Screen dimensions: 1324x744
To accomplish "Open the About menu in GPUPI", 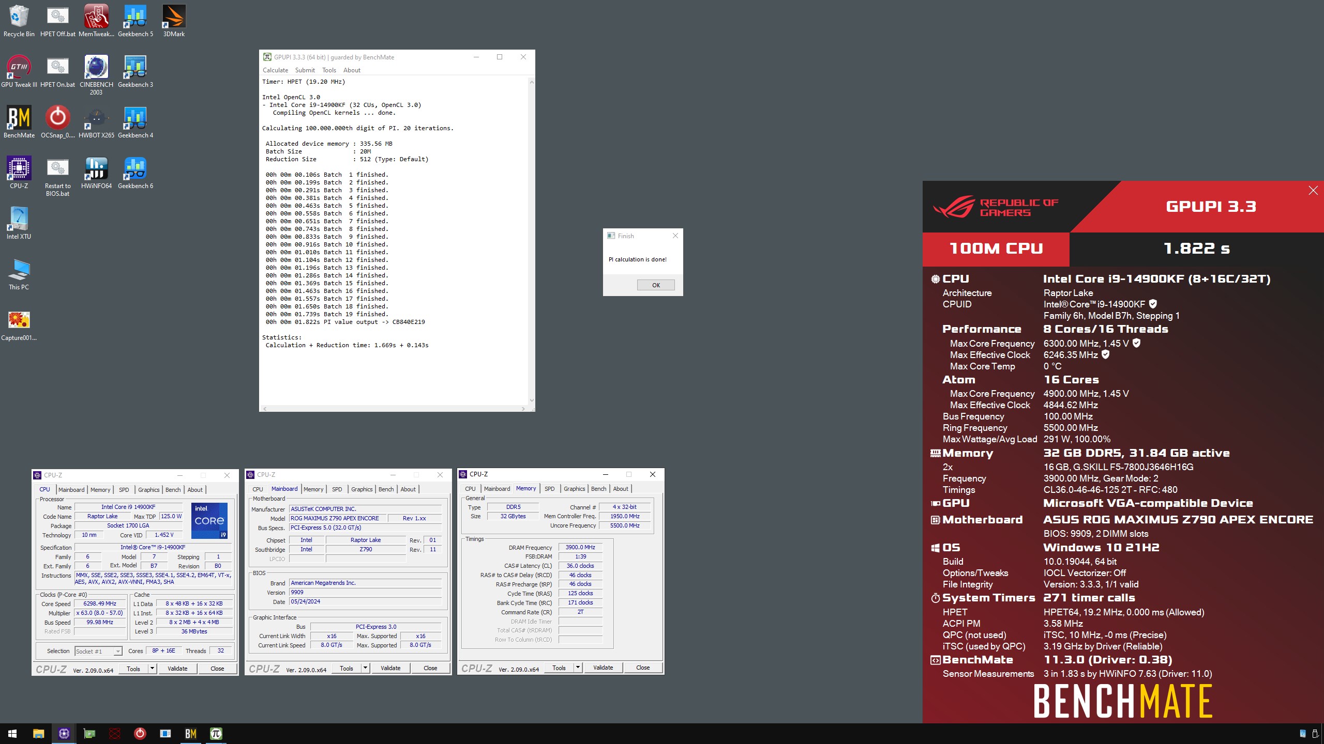I will pyautogui.click(x=352, y=70).
